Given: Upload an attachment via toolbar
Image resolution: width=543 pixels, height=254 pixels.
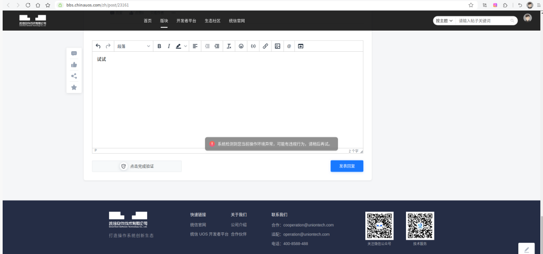Looking at the screenshot, I should point(300,46).
